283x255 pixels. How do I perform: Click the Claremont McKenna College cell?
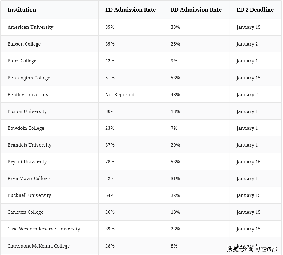[38, 246]
